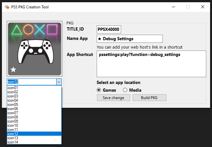
Task: Click the icon12 combo box text field
Action: pos(31,82)
